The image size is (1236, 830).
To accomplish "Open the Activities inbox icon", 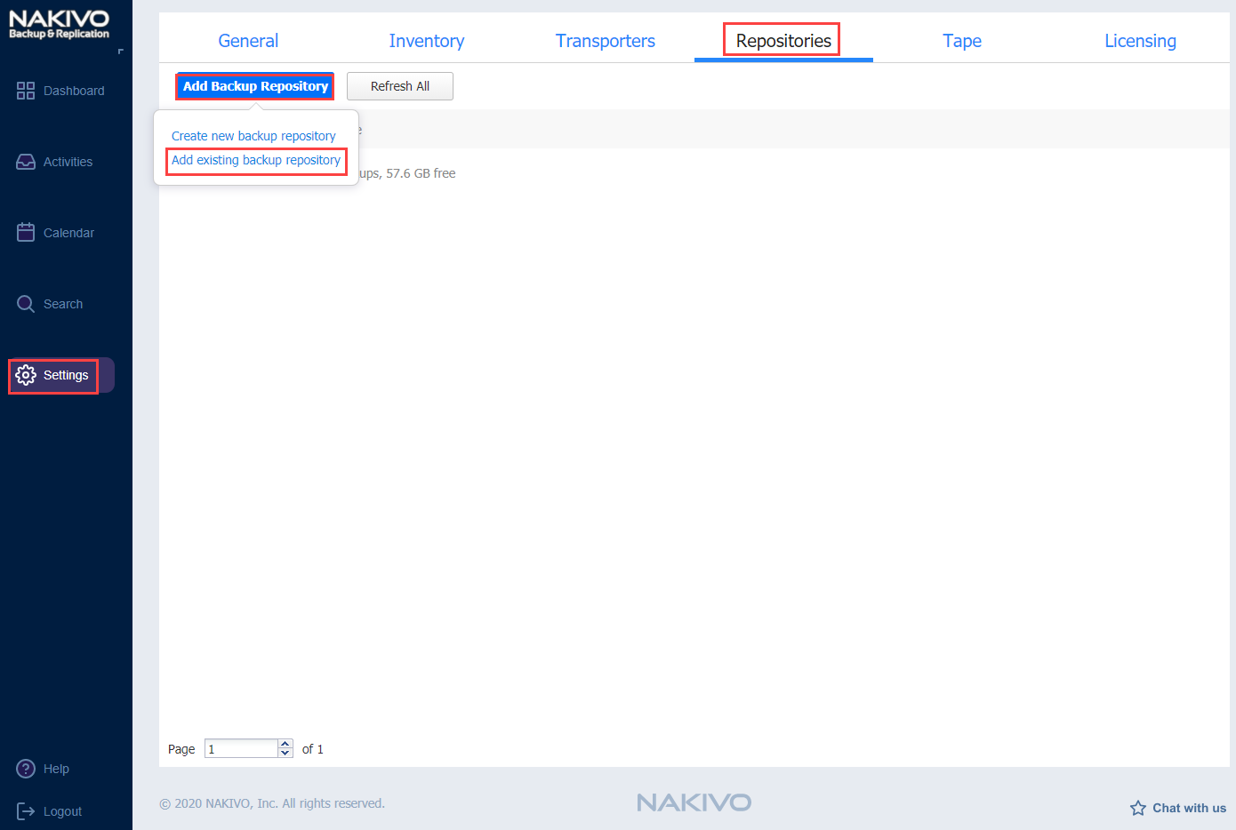I will [26, 162].
